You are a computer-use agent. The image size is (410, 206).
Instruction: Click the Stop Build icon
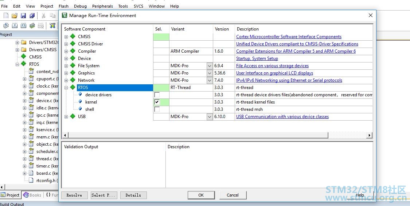[x=41, y=25]
